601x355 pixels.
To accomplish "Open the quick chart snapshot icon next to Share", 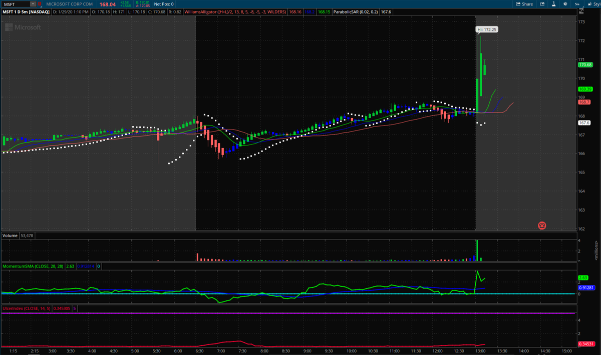I will 542,4.
